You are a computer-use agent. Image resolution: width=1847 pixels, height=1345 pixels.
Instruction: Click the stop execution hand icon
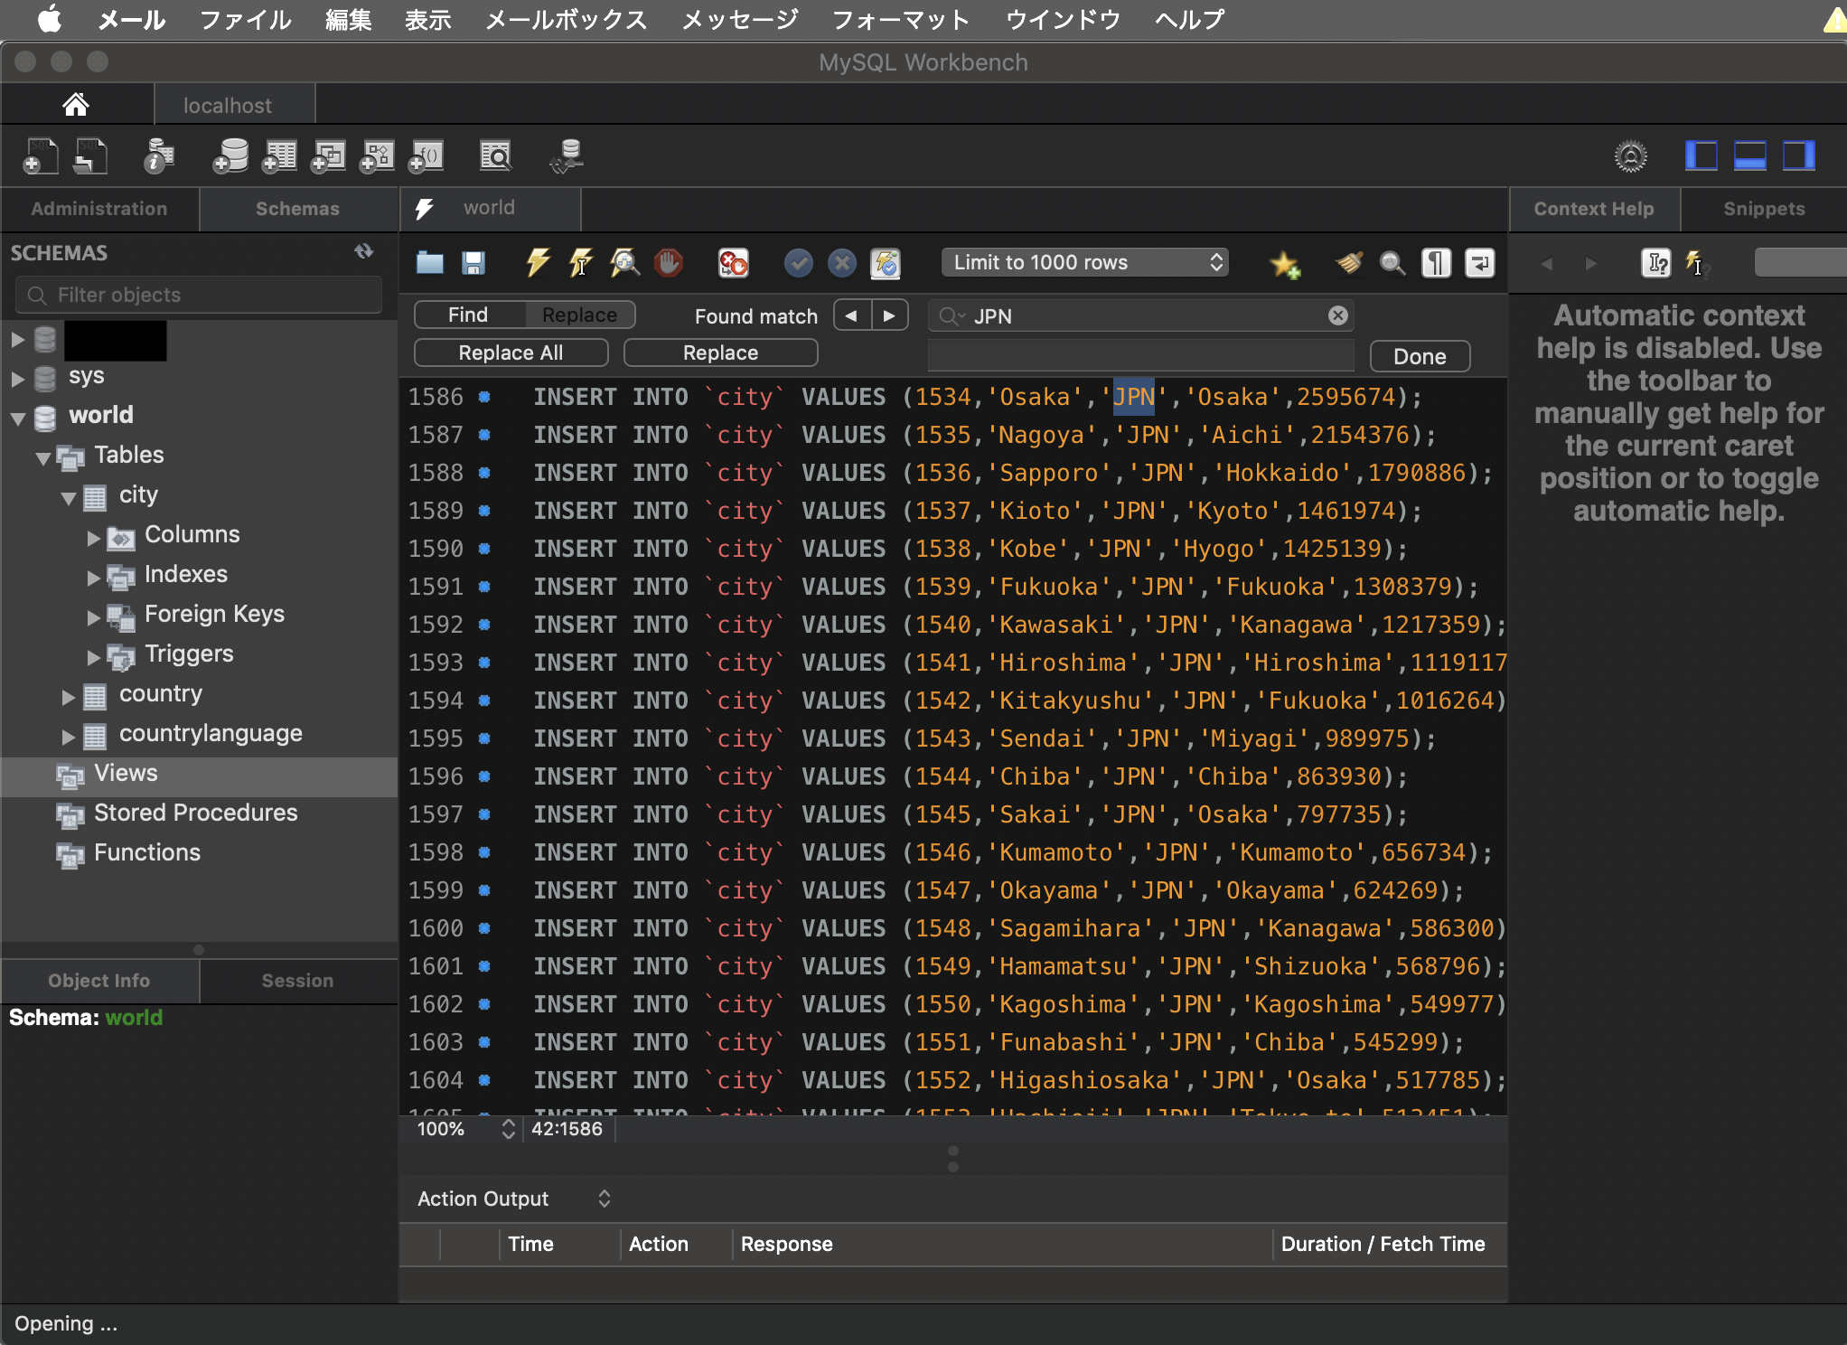coord(668,263)
